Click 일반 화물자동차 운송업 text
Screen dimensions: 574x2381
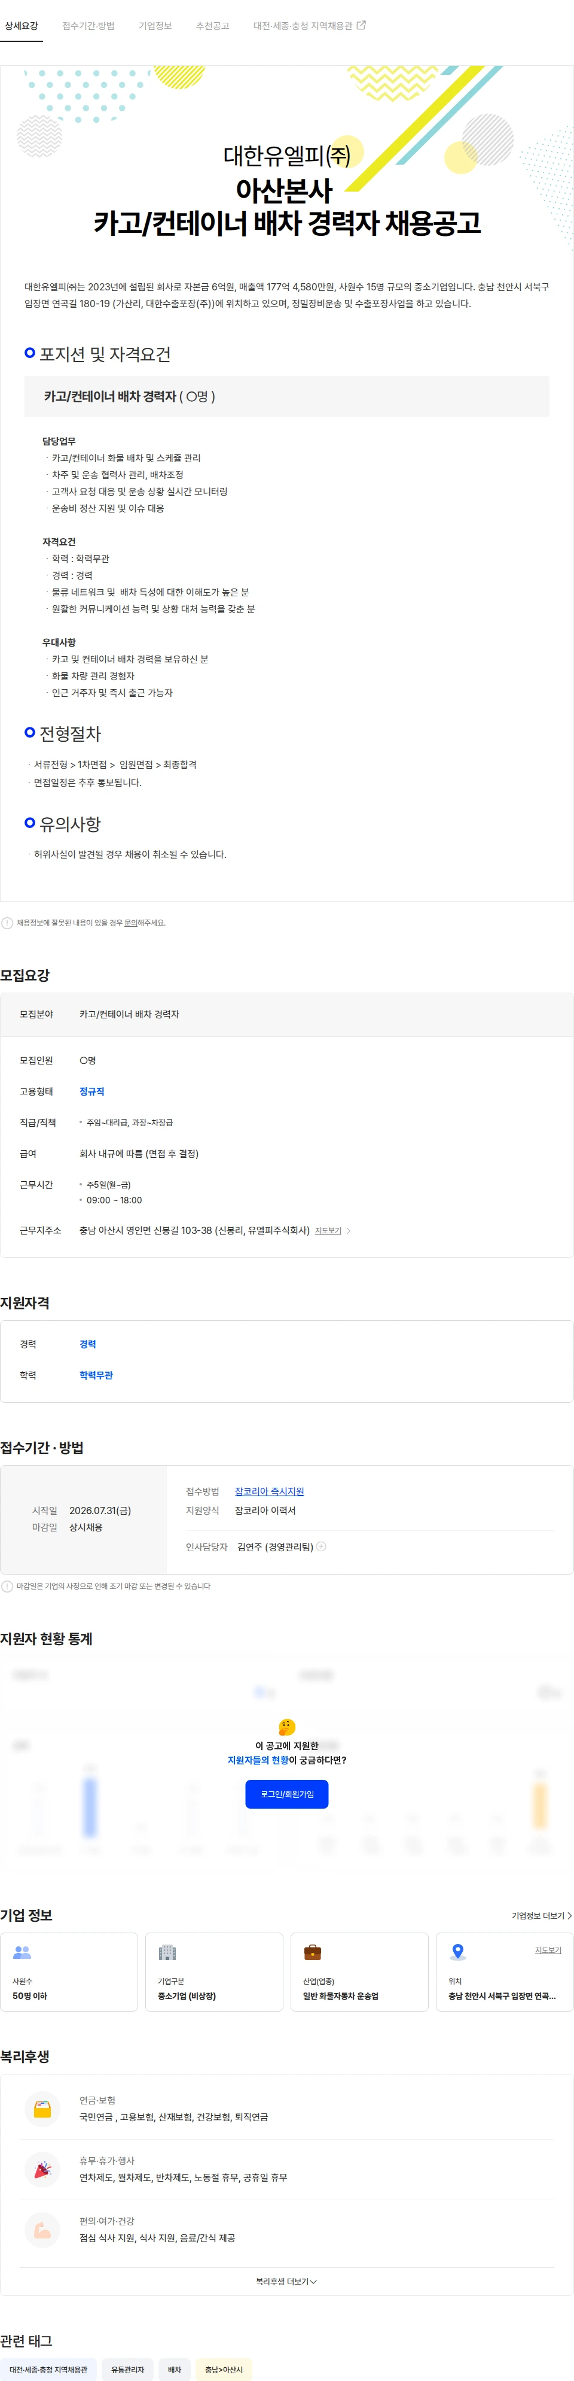[341, 1995]
